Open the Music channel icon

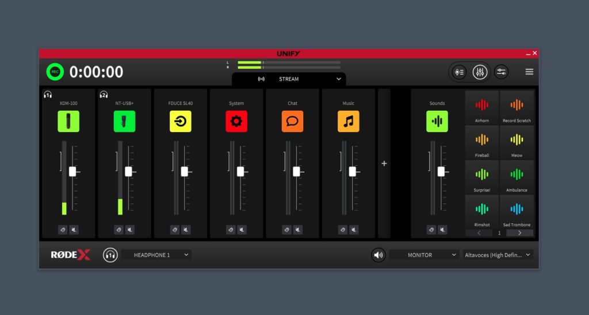348,122
